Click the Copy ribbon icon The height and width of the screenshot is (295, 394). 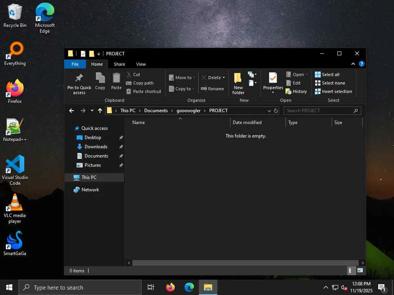click(100, 81)
